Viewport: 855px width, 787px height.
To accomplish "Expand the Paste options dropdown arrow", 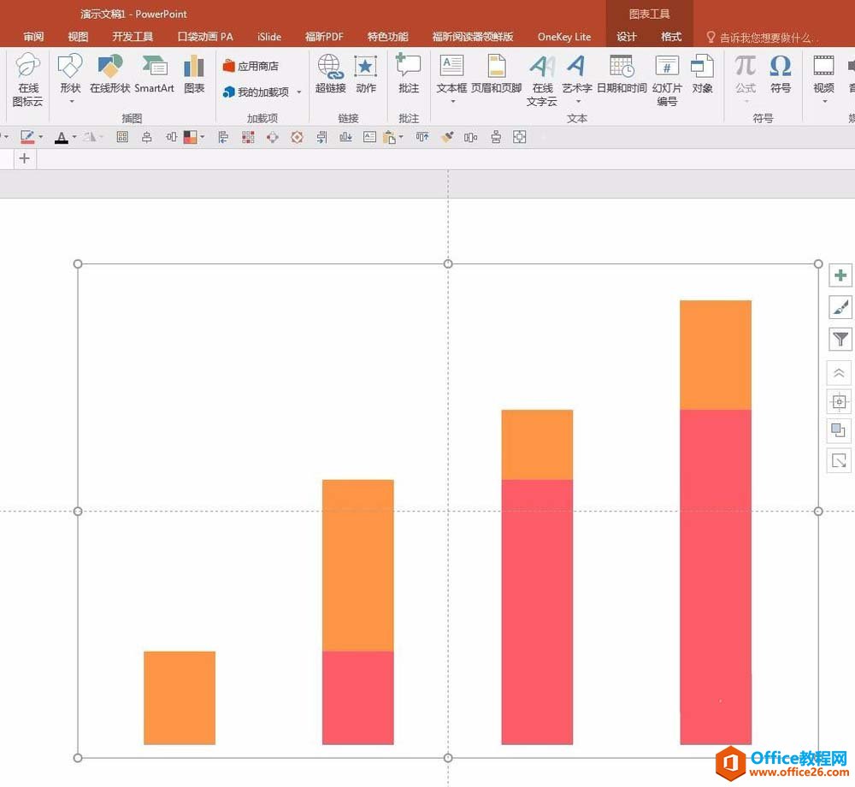I will point(401,137).
